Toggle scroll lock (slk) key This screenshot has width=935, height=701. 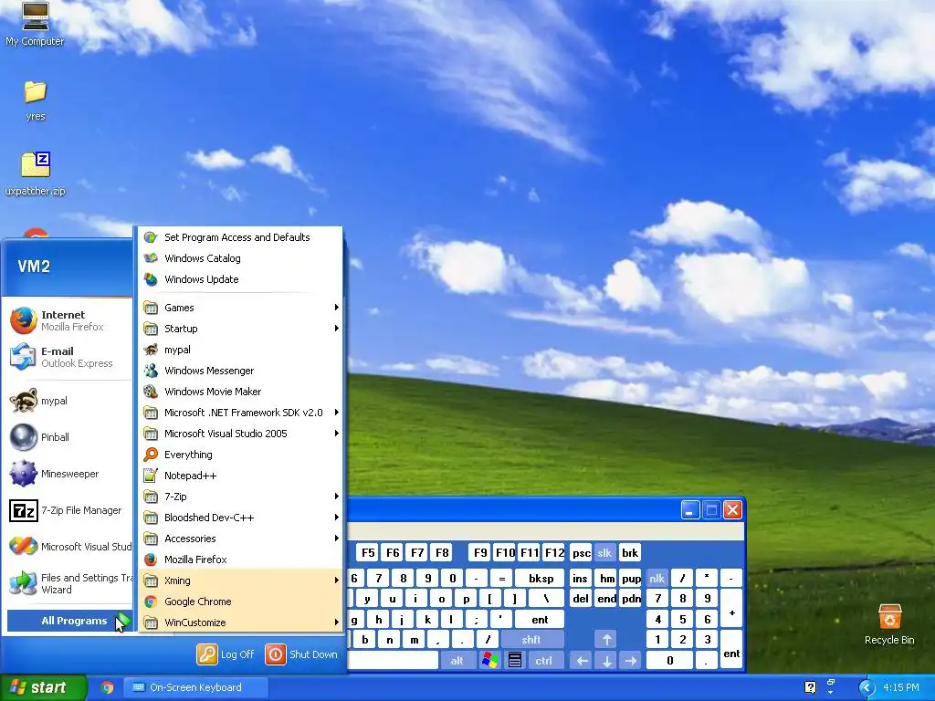click(604, 552)
